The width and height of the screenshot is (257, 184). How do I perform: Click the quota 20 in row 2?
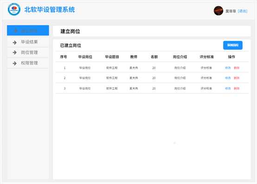(x=154, y=78)
